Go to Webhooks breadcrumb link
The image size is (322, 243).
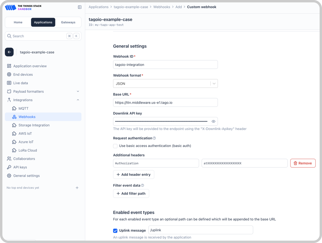click(162, 7)
